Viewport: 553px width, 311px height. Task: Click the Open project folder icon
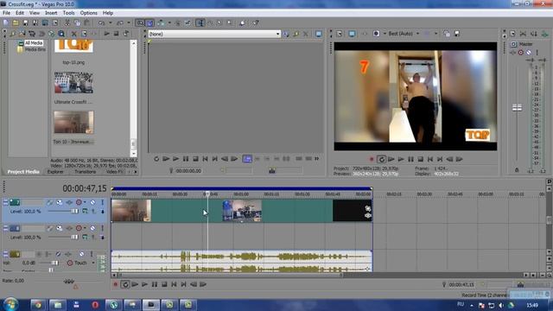[x=16, y=23]
